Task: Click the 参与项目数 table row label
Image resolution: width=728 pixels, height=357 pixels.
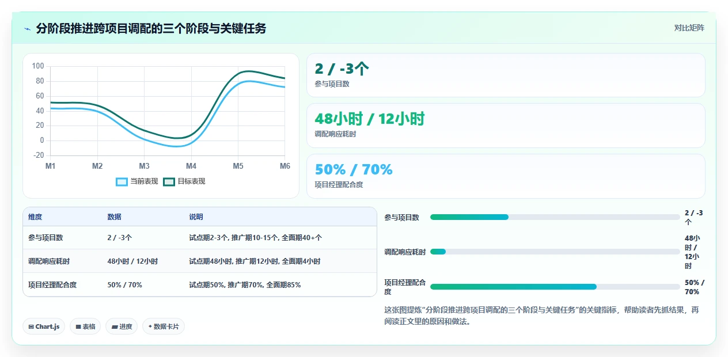Action: click(x=45, y=237)
